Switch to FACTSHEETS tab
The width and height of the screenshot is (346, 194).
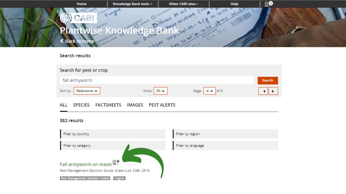(x=108, y=105)
